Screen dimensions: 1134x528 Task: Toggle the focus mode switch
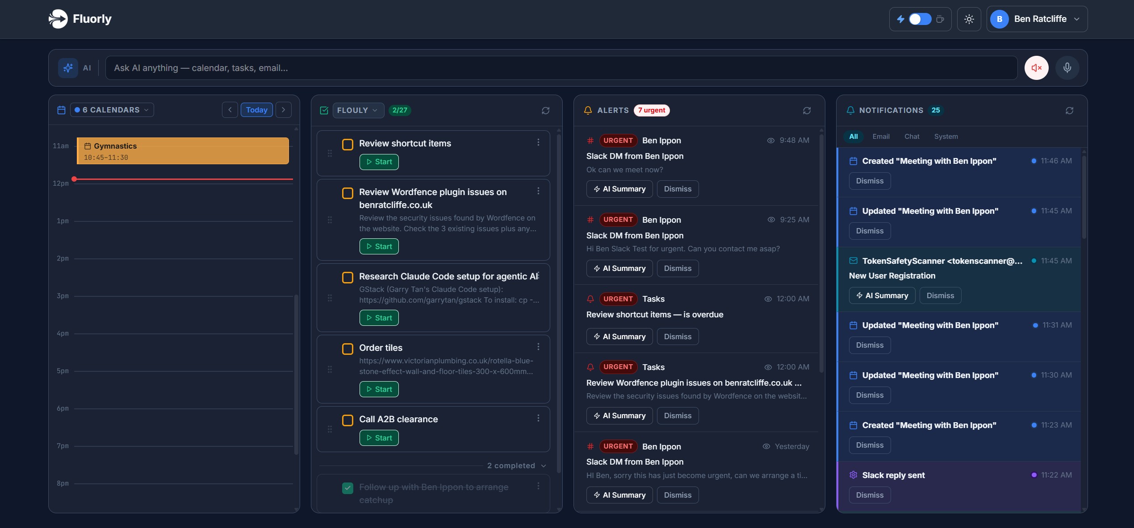coord(920,19)
